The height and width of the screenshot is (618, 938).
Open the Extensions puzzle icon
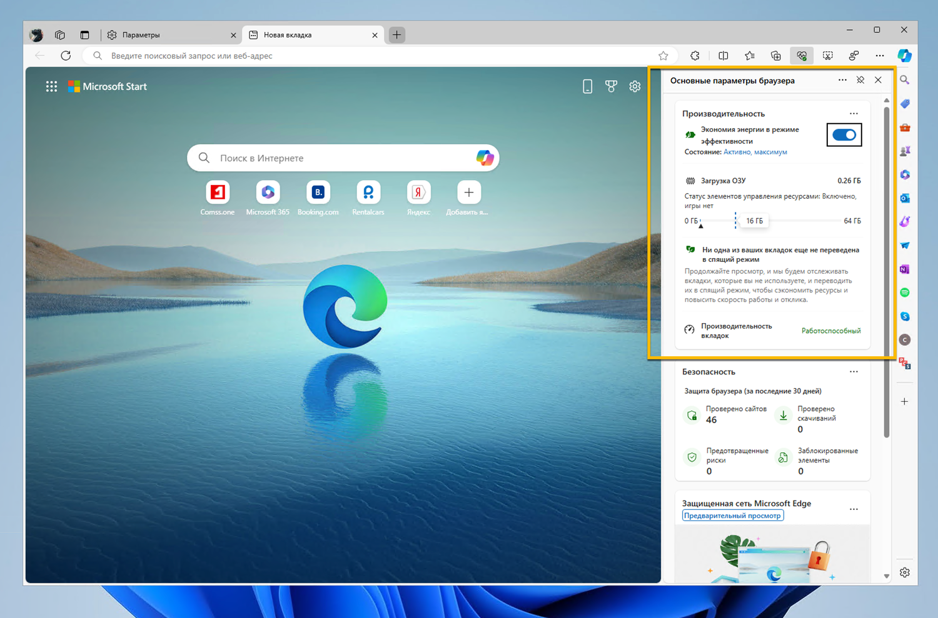(x=695, y=56)
